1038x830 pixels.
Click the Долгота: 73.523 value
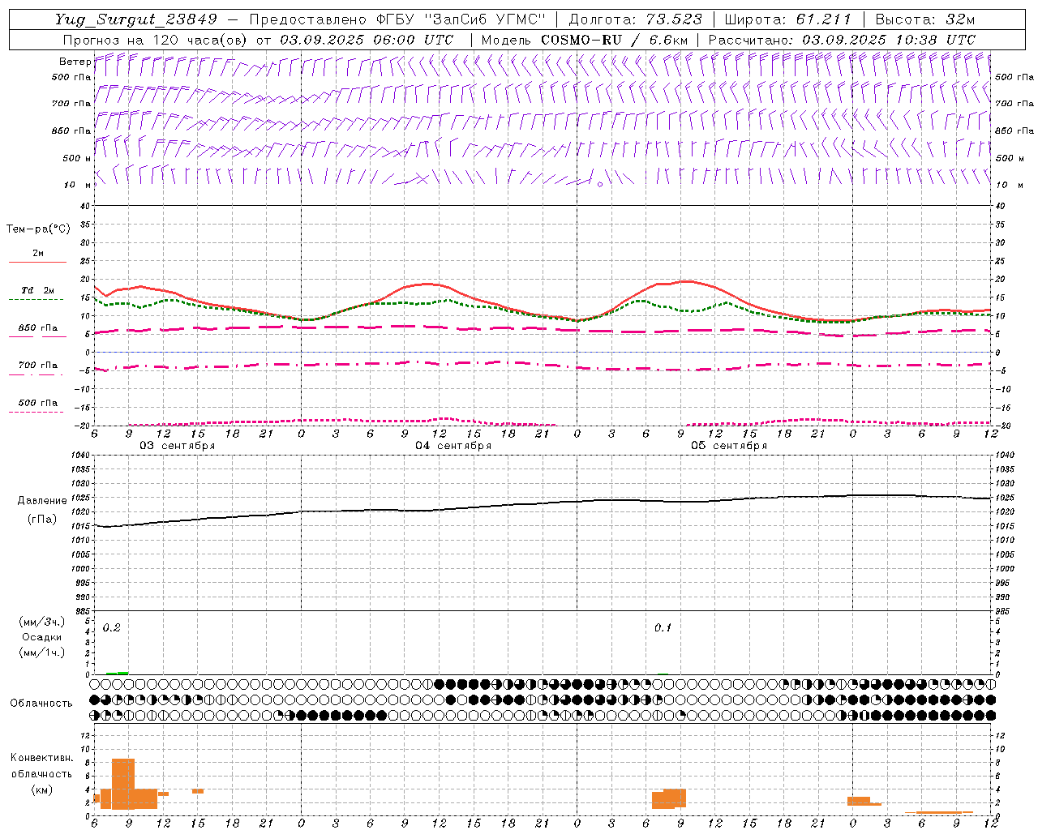[x=635, y=19]
